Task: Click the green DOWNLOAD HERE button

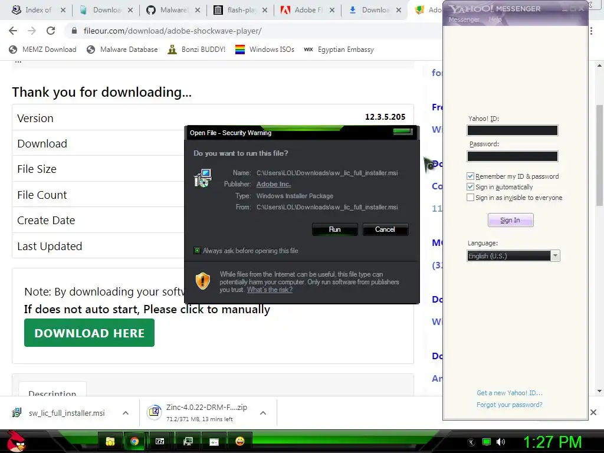Action: [x=90, y=333]
